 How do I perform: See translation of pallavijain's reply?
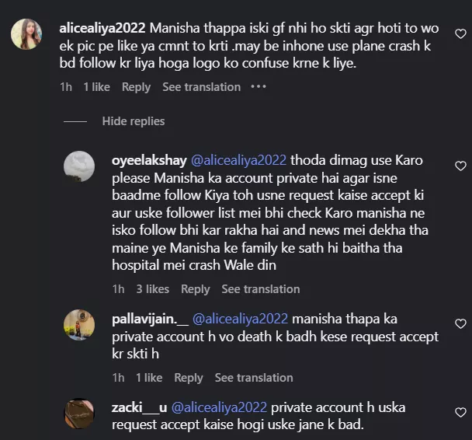[254, 378]
